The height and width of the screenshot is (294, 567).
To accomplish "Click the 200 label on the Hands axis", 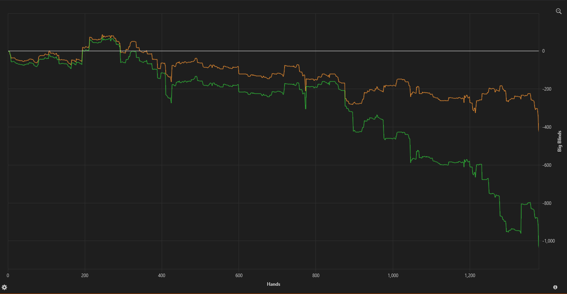I will 85,276.
